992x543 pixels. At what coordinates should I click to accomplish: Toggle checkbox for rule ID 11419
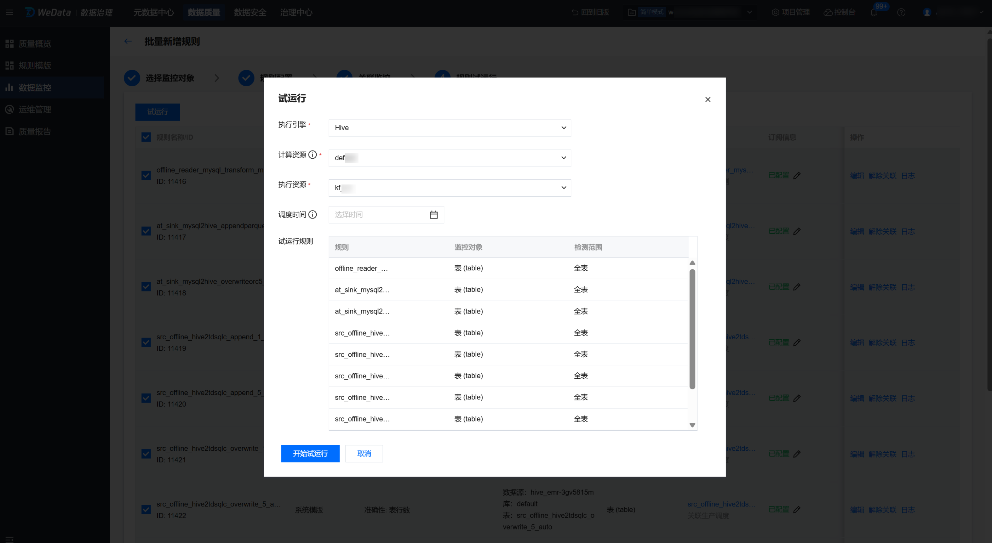[146, 342]
